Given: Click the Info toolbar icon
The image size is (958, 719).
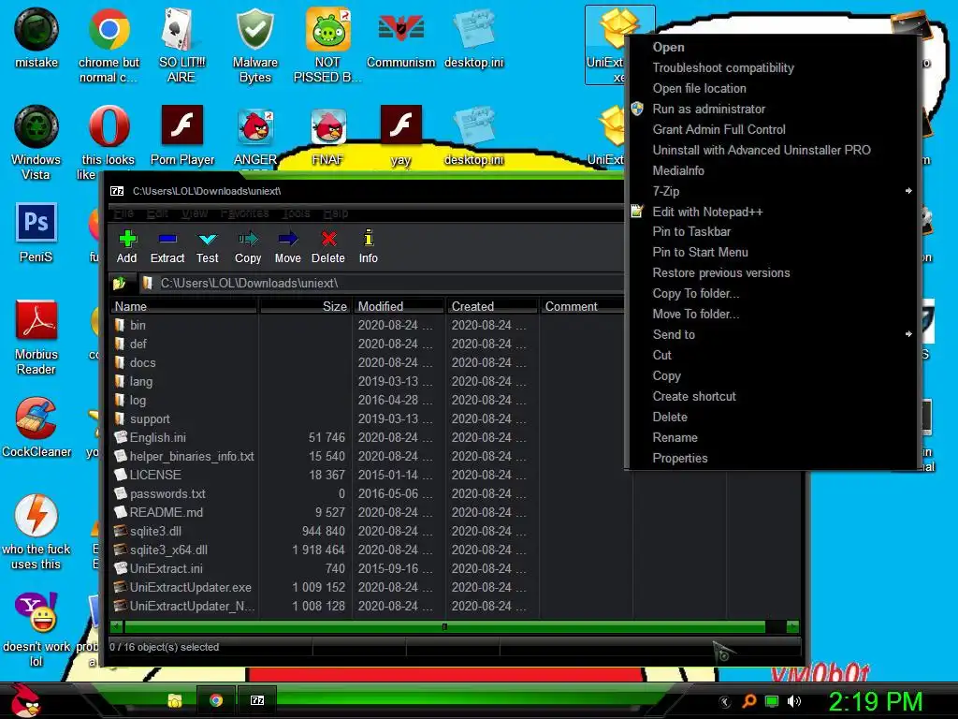Looking at the screenshot, I should click(368, 247).
